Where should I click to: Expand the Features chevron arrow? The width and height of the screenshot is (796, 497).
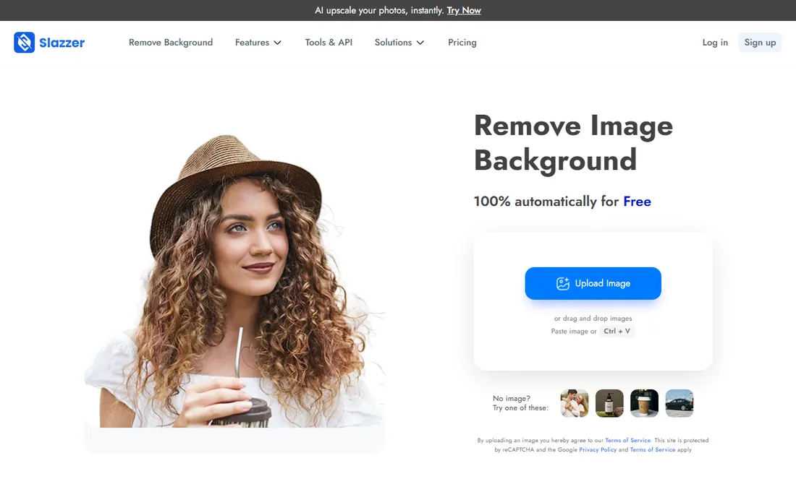pos(277,43)
